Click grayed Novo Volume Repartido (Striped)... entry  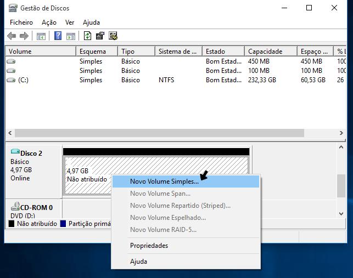pyautogui.click(x=186, y=206)
